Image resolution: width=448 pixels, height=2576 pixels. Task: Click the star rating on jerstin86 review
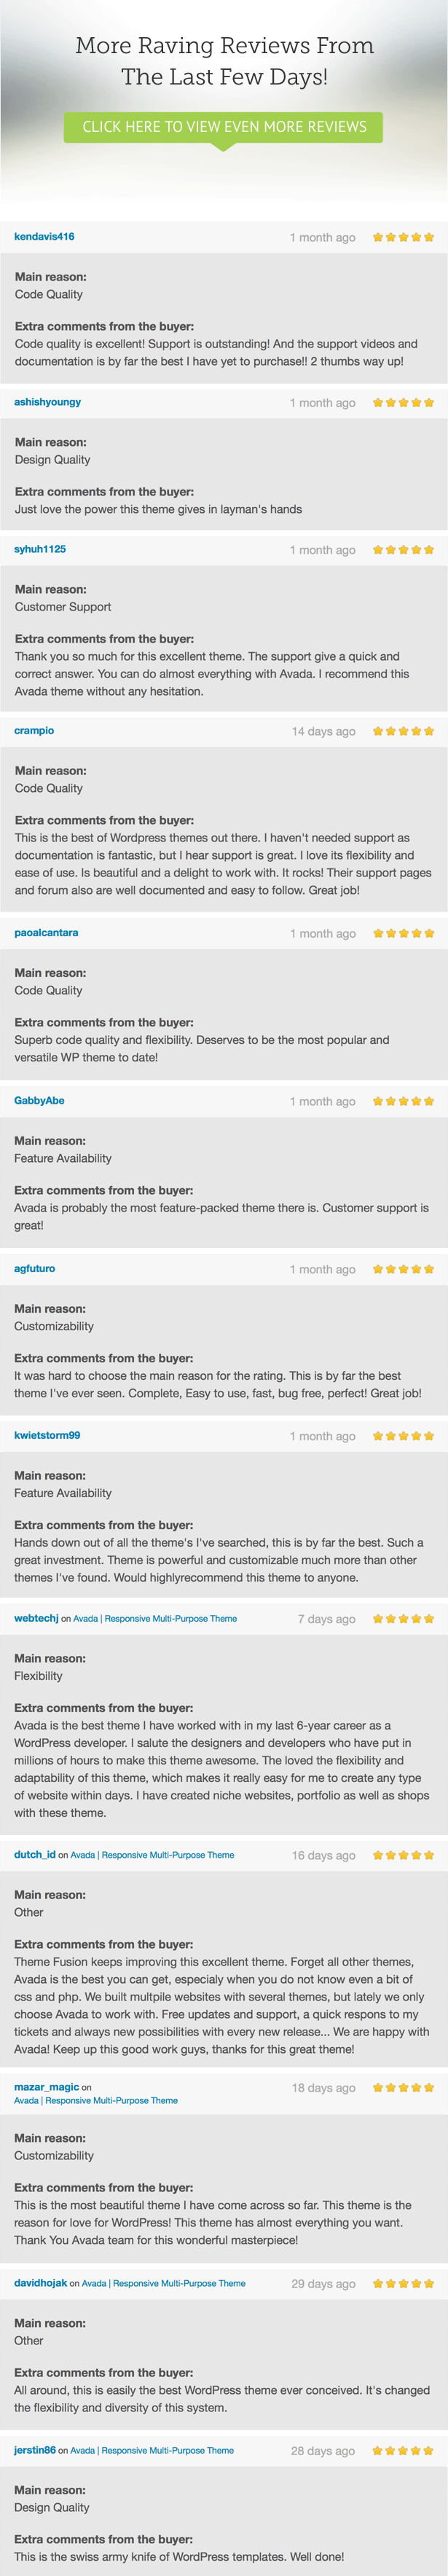(403, 2451)
